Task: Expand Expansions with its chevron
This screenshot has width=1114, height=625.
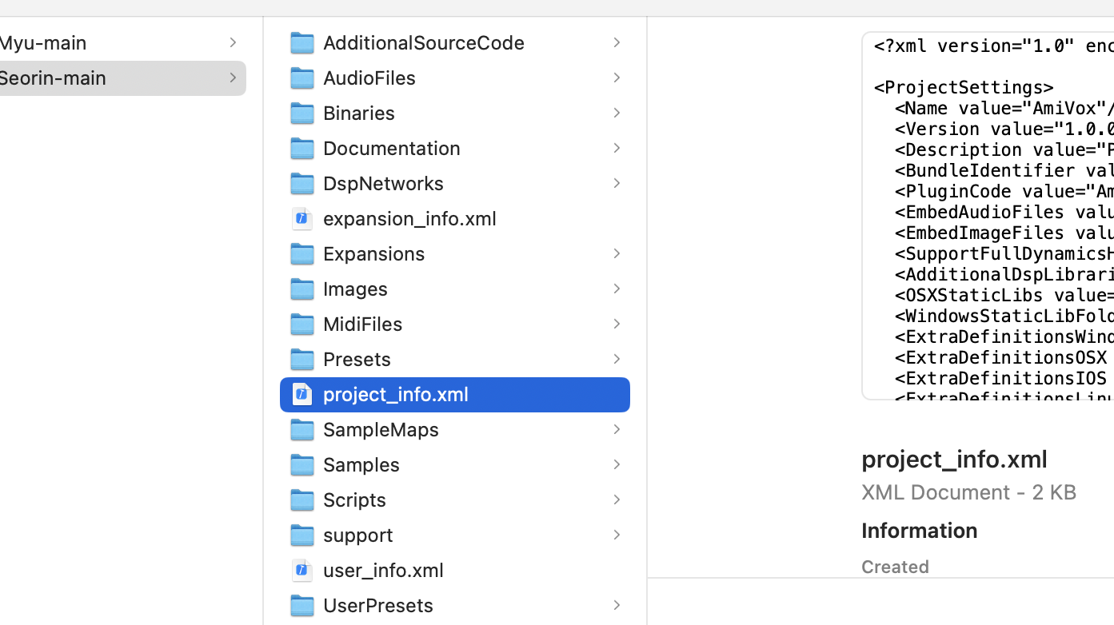Action: (x=617, y=253)
